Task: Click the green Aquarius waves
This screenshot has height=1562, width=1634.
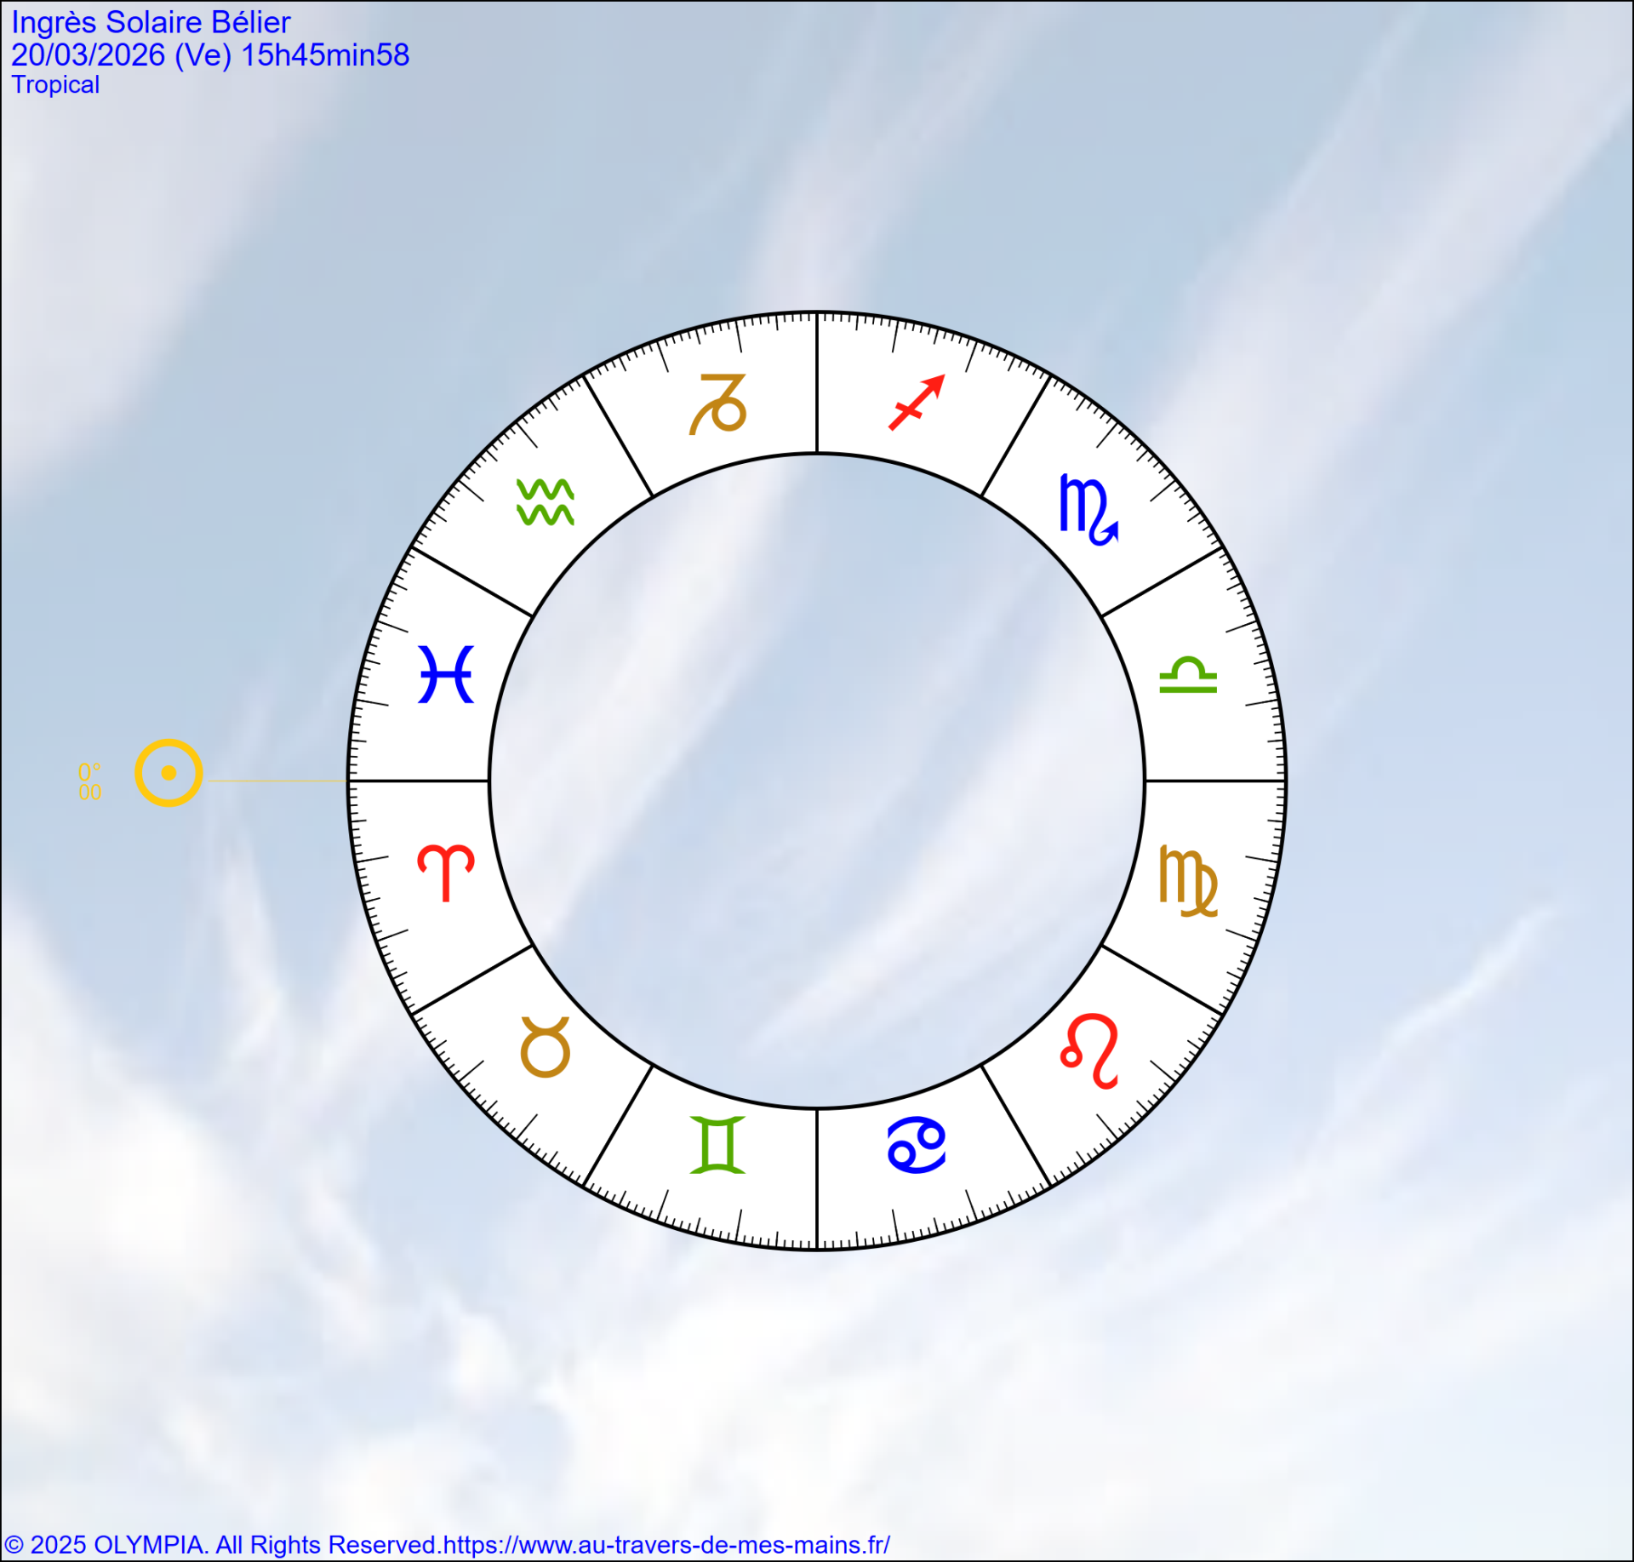Action: coord(546,502)
